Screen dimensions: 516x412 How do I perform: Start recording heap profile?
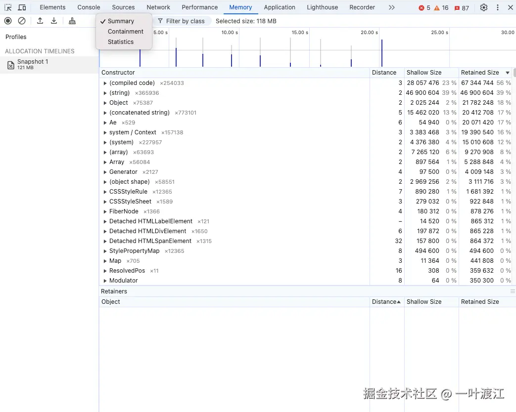(8, 21)
